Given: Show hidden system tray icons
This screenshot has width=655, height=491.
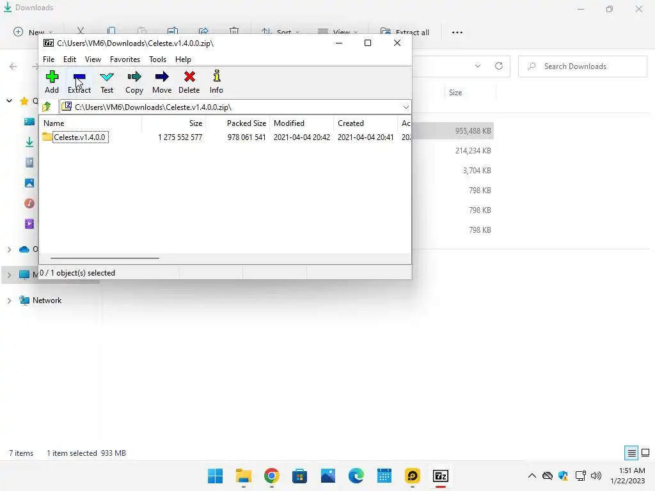Looking at the screenshot, I should tap(532, 476).
